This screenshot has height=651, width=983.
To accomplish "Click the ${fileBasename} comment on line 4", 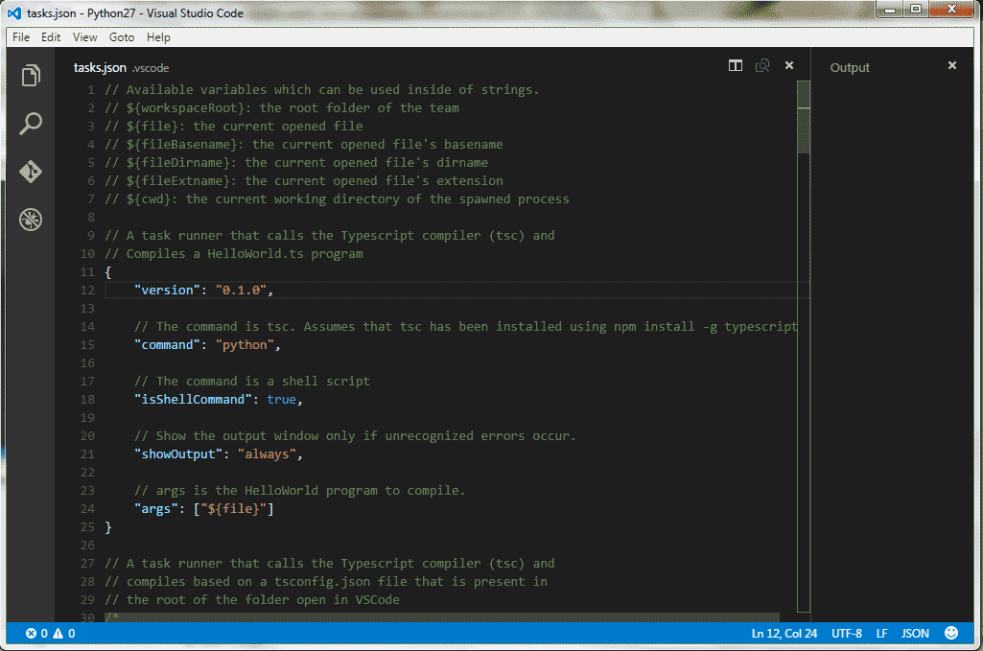I will click(304, 144).
